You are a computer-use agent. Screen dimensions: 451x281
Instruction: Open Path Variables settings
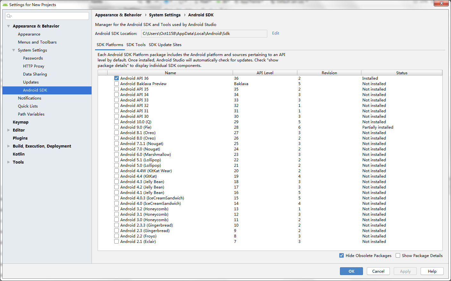[31, 114]
